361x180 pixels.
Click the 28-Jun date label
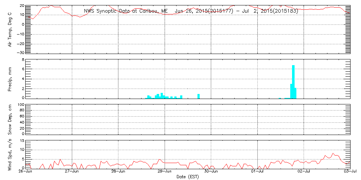click(x=118, y=172)
